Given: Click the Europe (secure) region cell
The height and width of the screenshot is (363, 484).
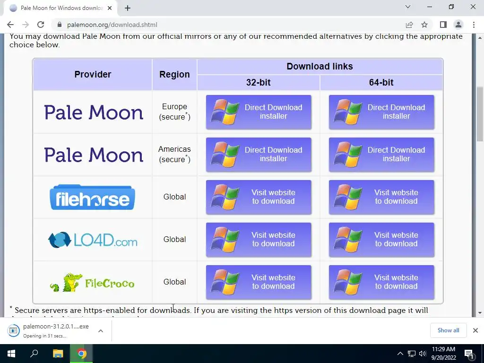Looking at the screenshot, I should click(174, 112).
